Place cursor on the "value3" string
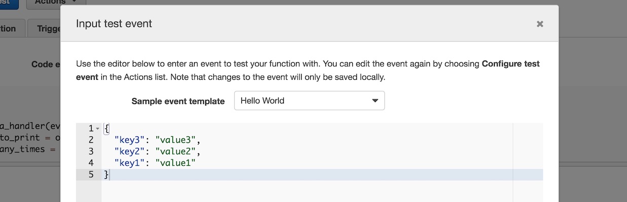627x202 pixels. point(174,140)
